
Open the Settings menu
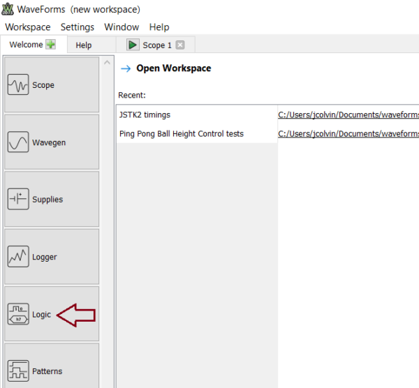click(x=78, y=27)
